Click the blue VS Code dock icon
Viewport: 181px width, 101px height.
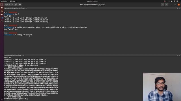coord(2,18)
